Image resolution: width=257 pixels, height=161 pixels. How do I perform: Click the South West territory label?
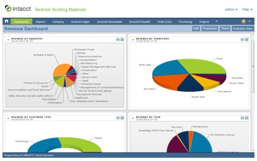coord(236,83)
